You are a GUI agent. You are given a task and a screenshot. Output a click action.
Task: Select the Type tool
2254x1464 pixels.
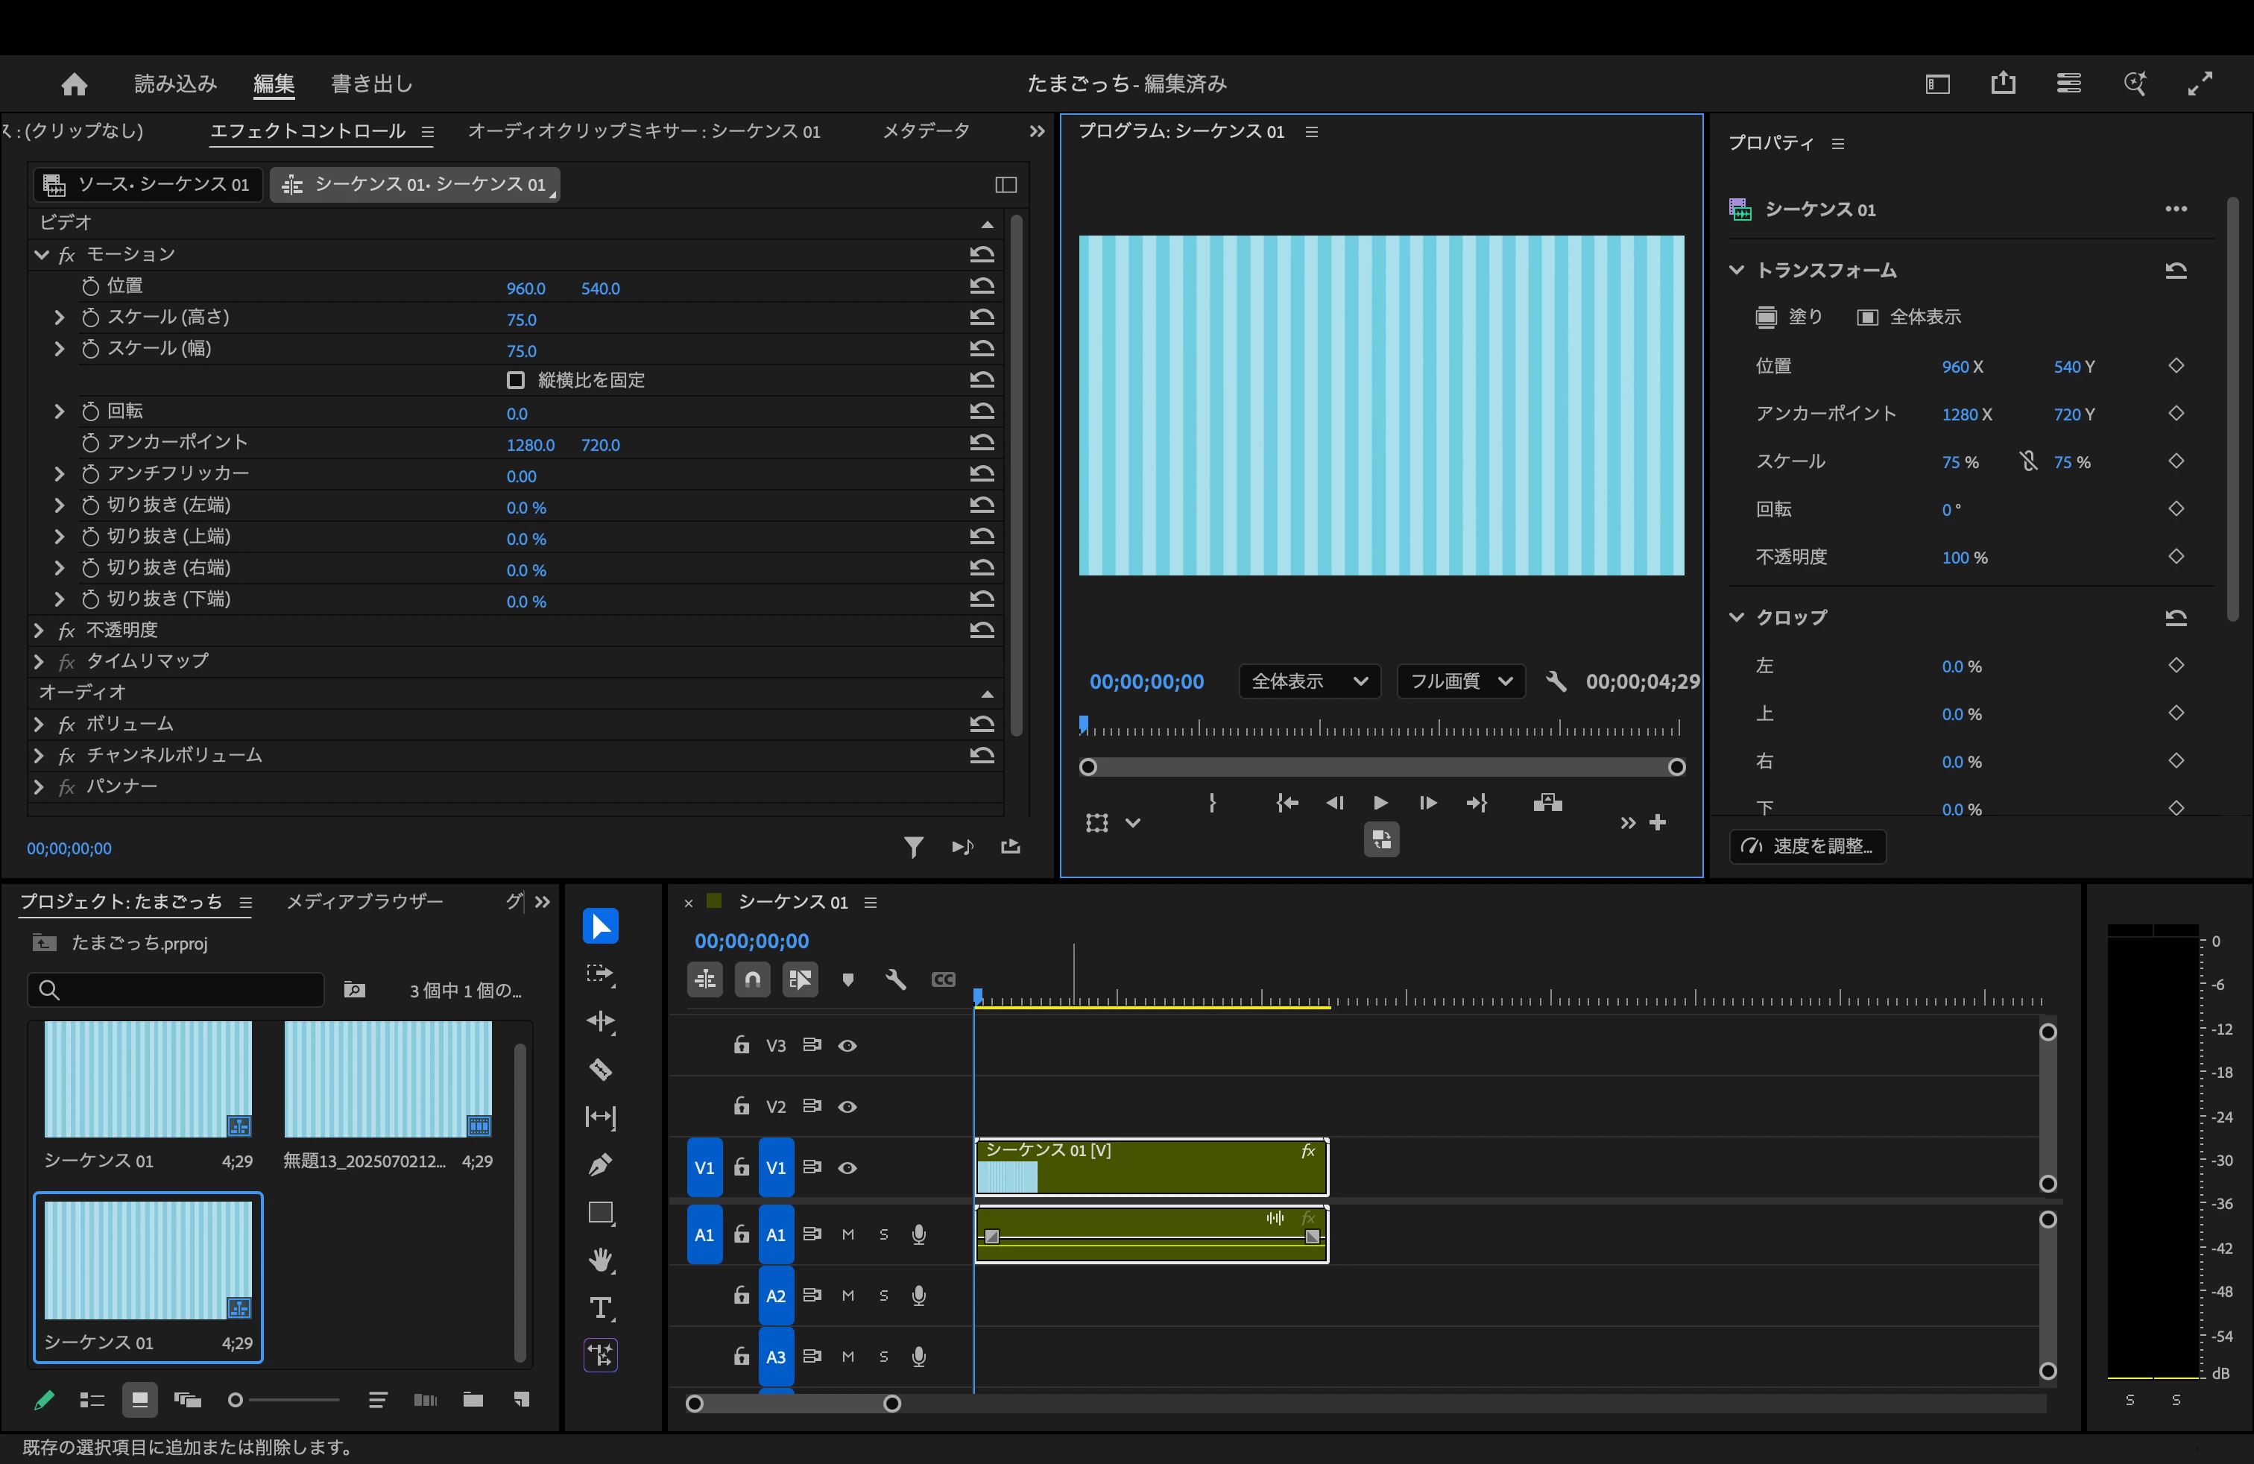point(601,1307)
